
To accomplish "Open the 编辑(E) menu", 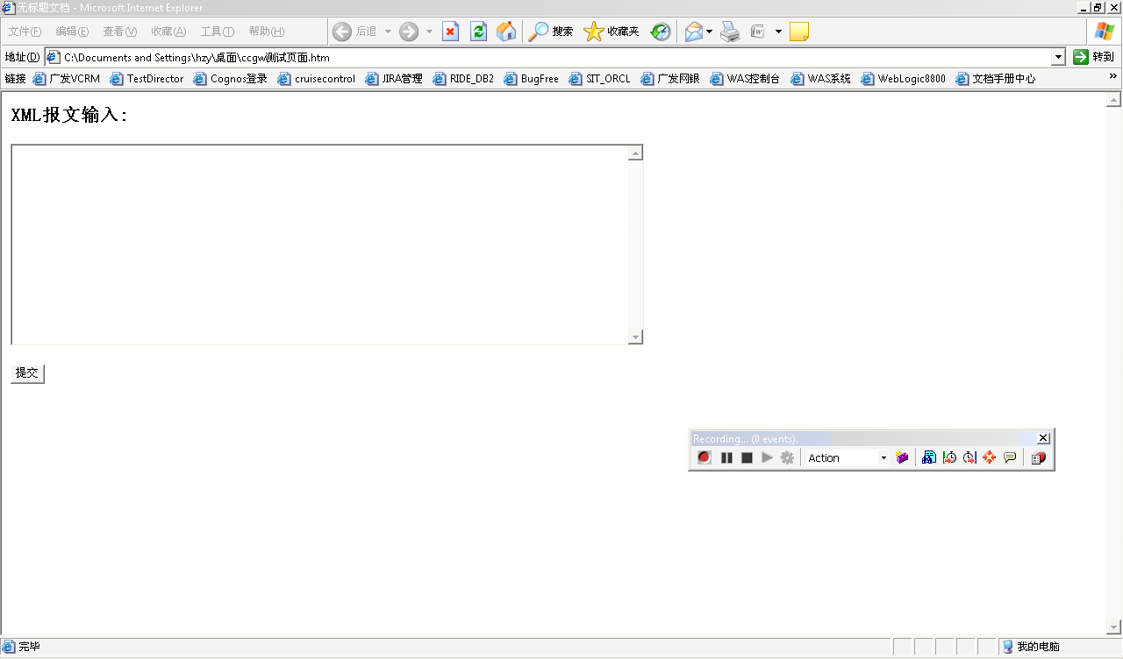I will [x=72, y=32].
